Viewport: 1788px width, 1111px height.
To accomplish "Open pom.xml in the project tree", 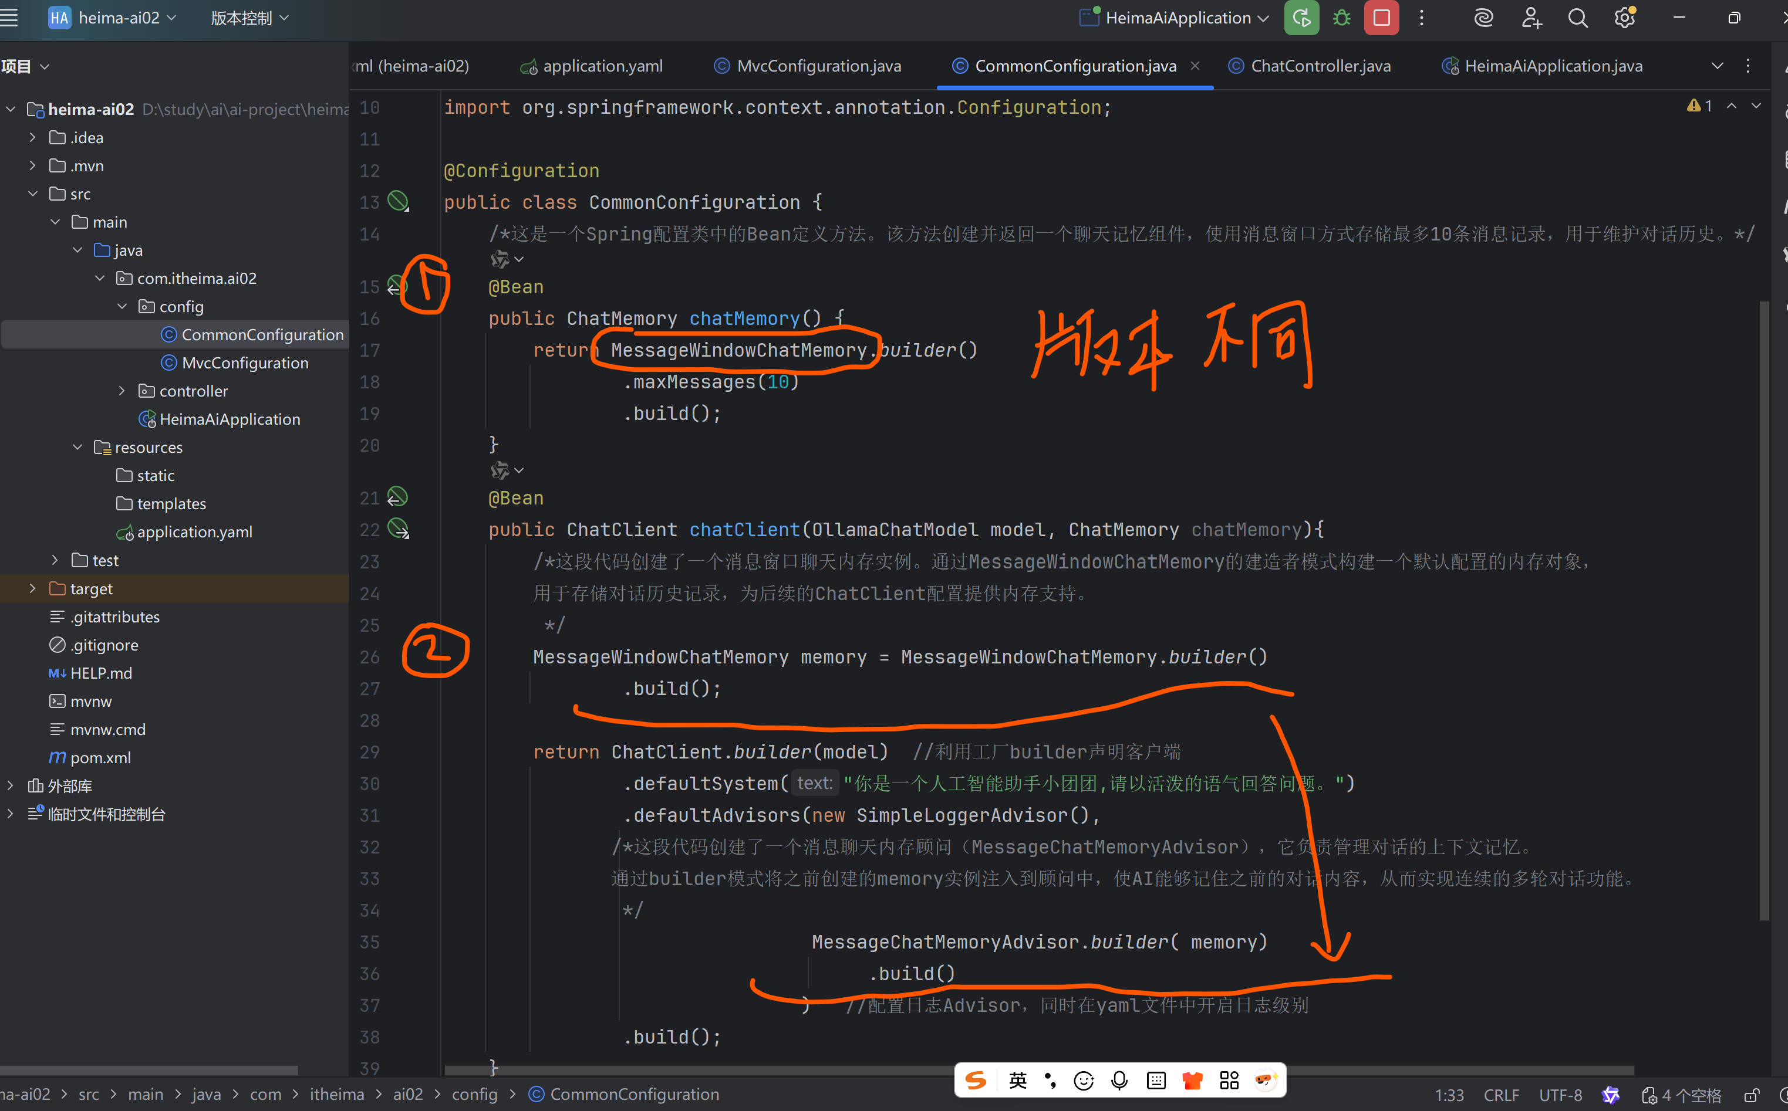I will tap(100, 757).
